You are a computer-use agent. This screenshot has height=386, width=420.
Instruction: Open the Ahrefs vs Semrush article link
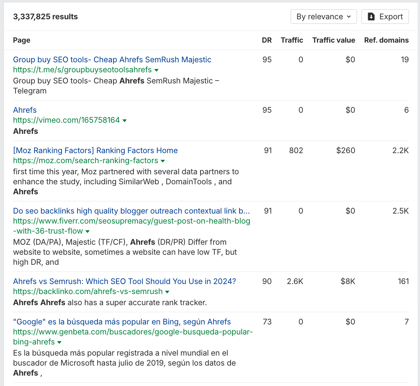(125, 281)
